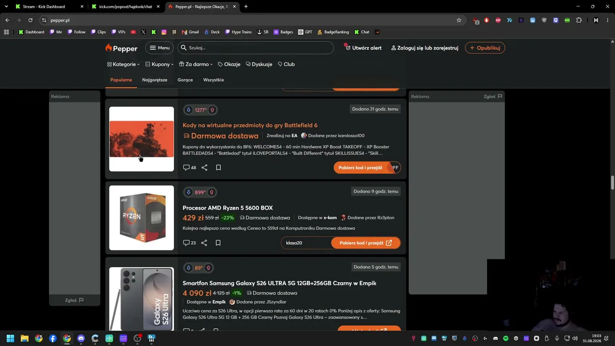Open the X (Twitter) bookmark icon

pyautogui.click(x=143, y=32)
